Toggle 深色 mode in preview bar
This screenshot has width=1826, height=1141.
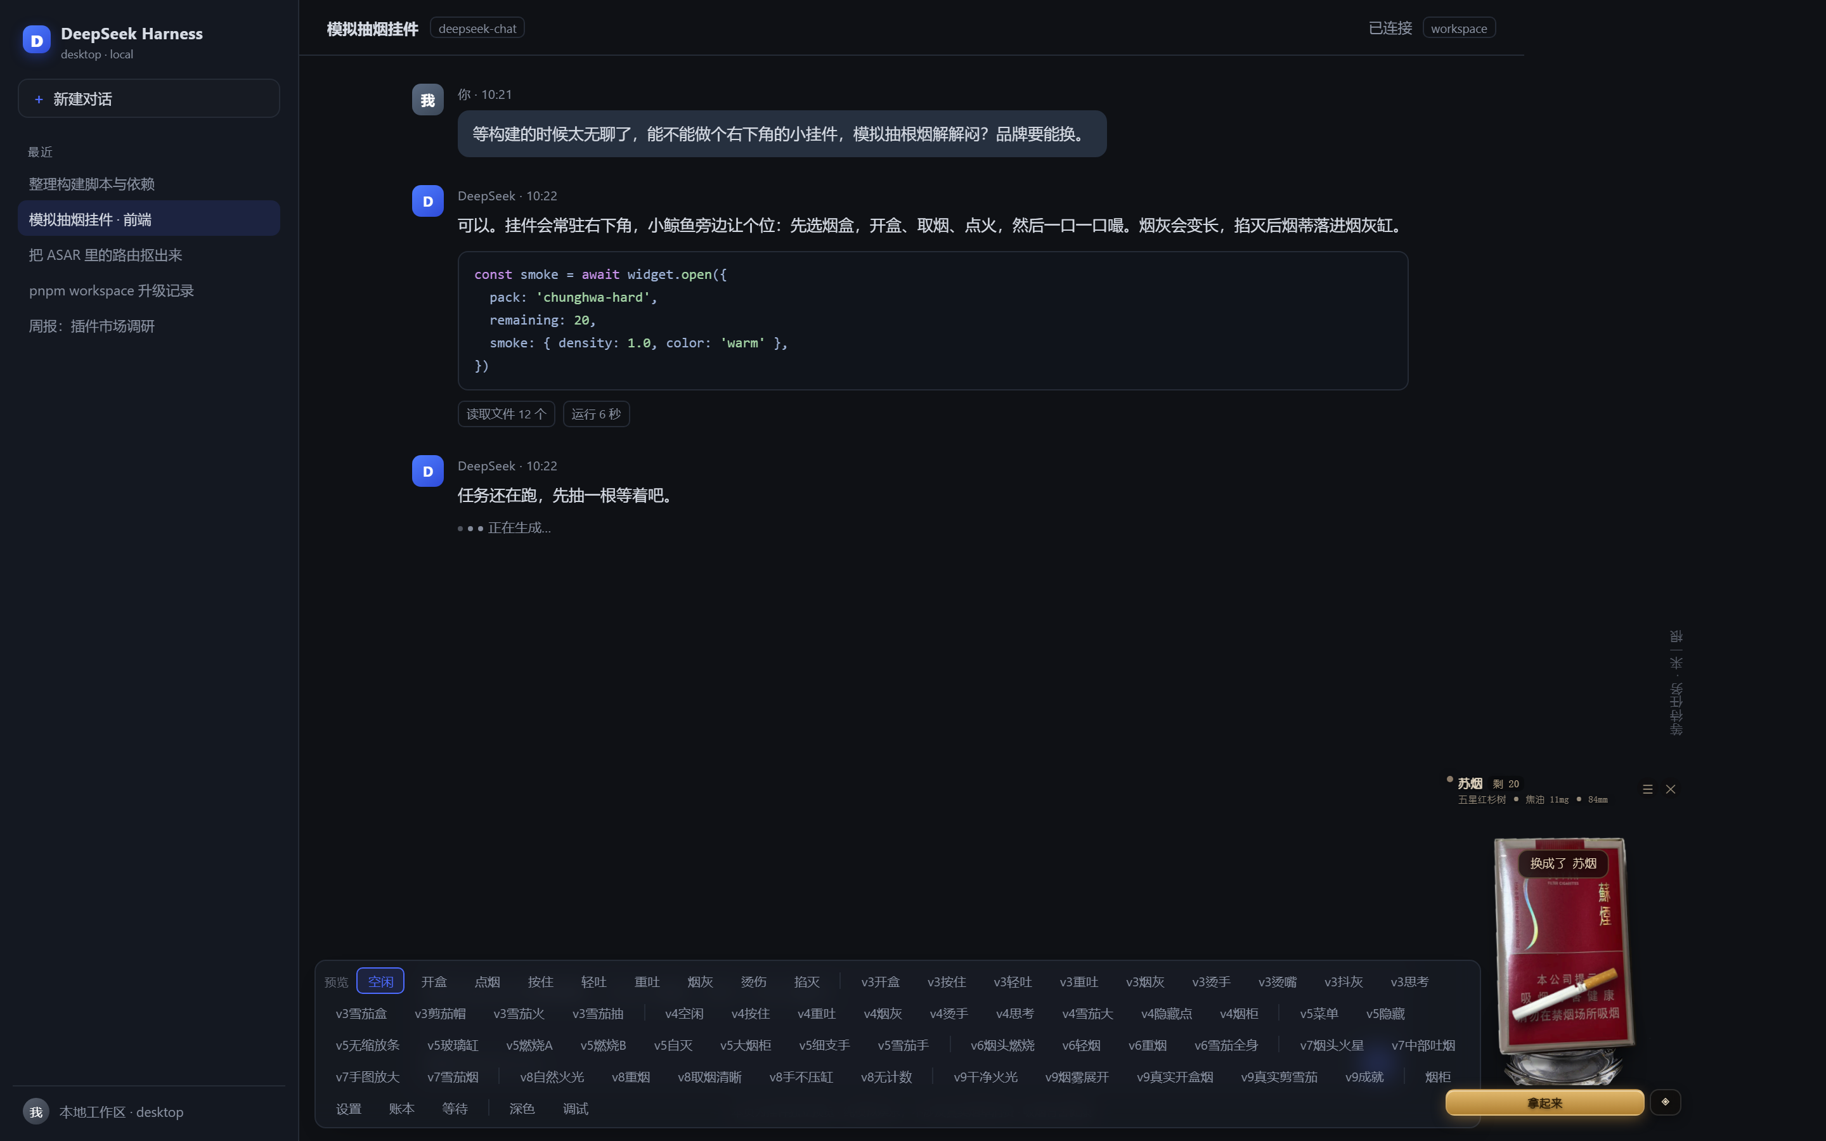(521, 1109)
